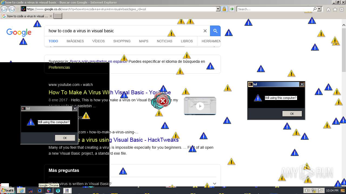Clear the Google search query with X
The height and width of the screenshot is (194, 346).
coord(205,31)
